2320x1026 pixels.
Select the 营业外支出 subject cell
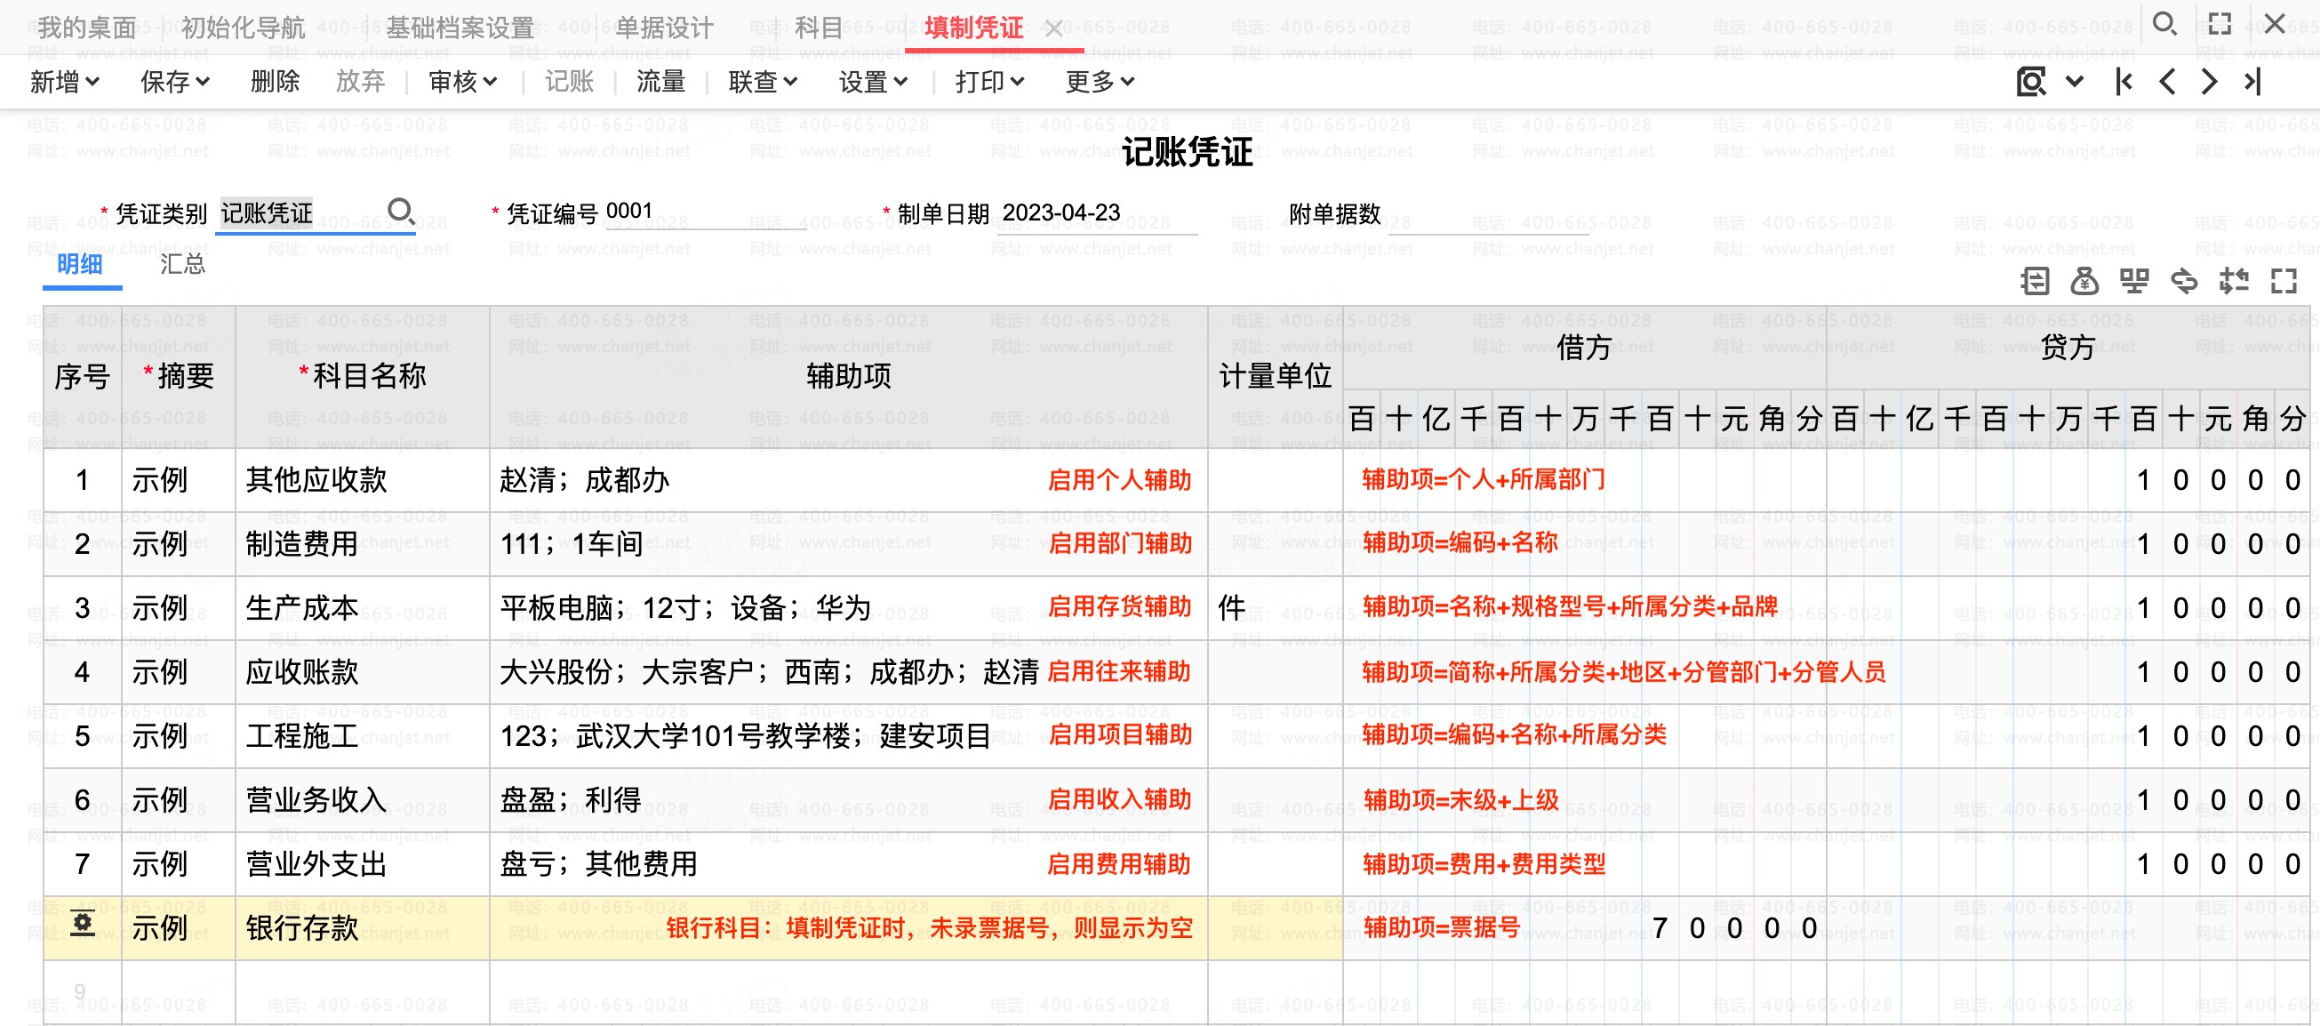tap(363, 864)
